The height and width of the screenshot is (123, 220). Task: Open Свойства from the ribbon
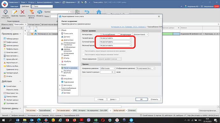[15, 12]
